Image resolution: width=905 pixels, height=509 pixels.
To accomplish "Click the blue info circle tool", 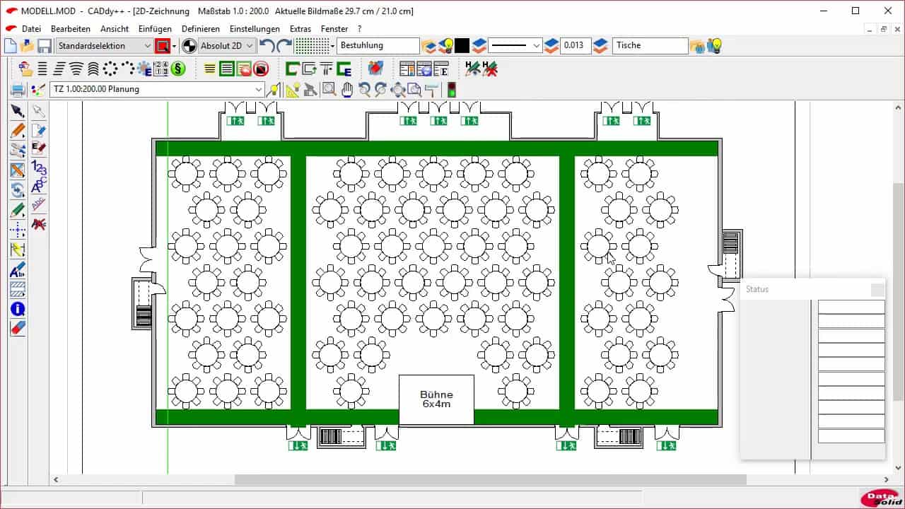I will 18,309.
